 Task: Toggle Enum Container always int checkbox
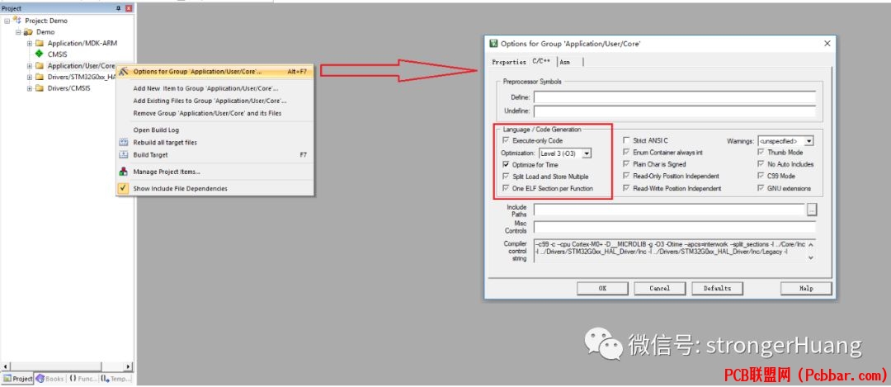[x=626, y=153]
